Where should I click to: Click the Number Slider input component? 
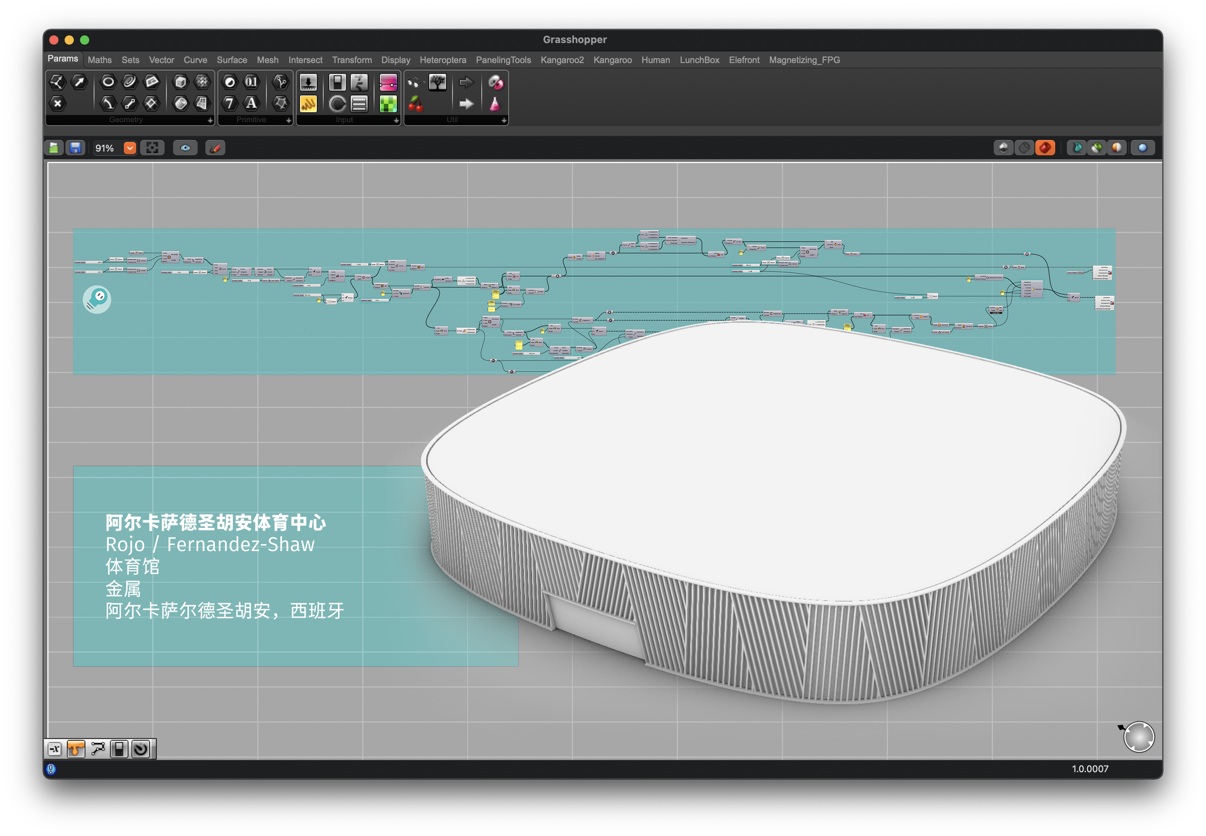(x=308, y=82)
